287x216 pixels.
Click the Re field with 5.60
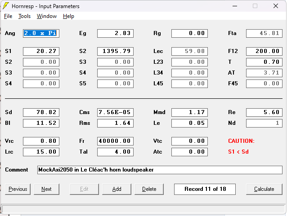(x=264, y=112)
